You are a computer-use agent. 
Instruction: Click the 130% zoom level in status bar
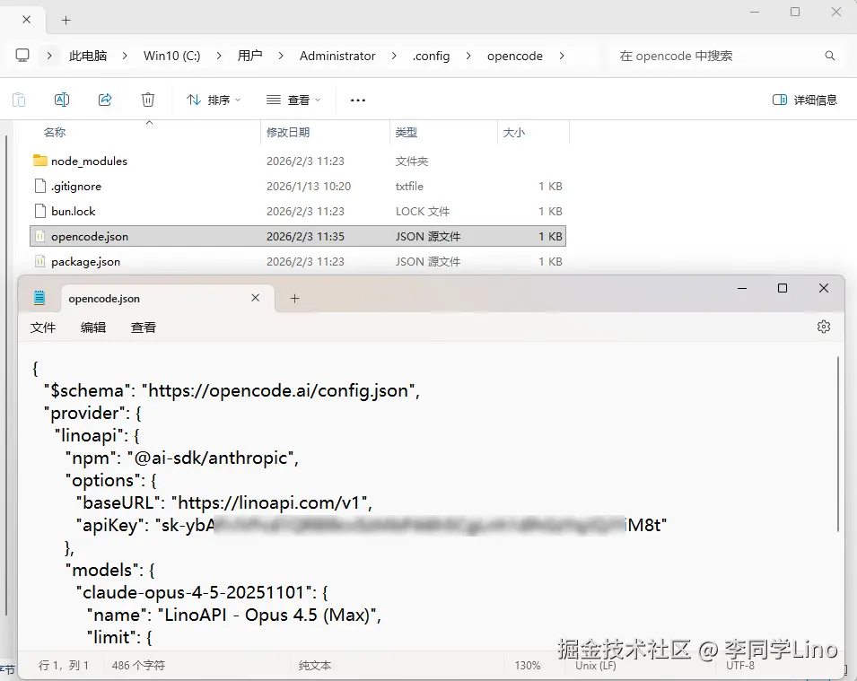click(x=528, y=666)
